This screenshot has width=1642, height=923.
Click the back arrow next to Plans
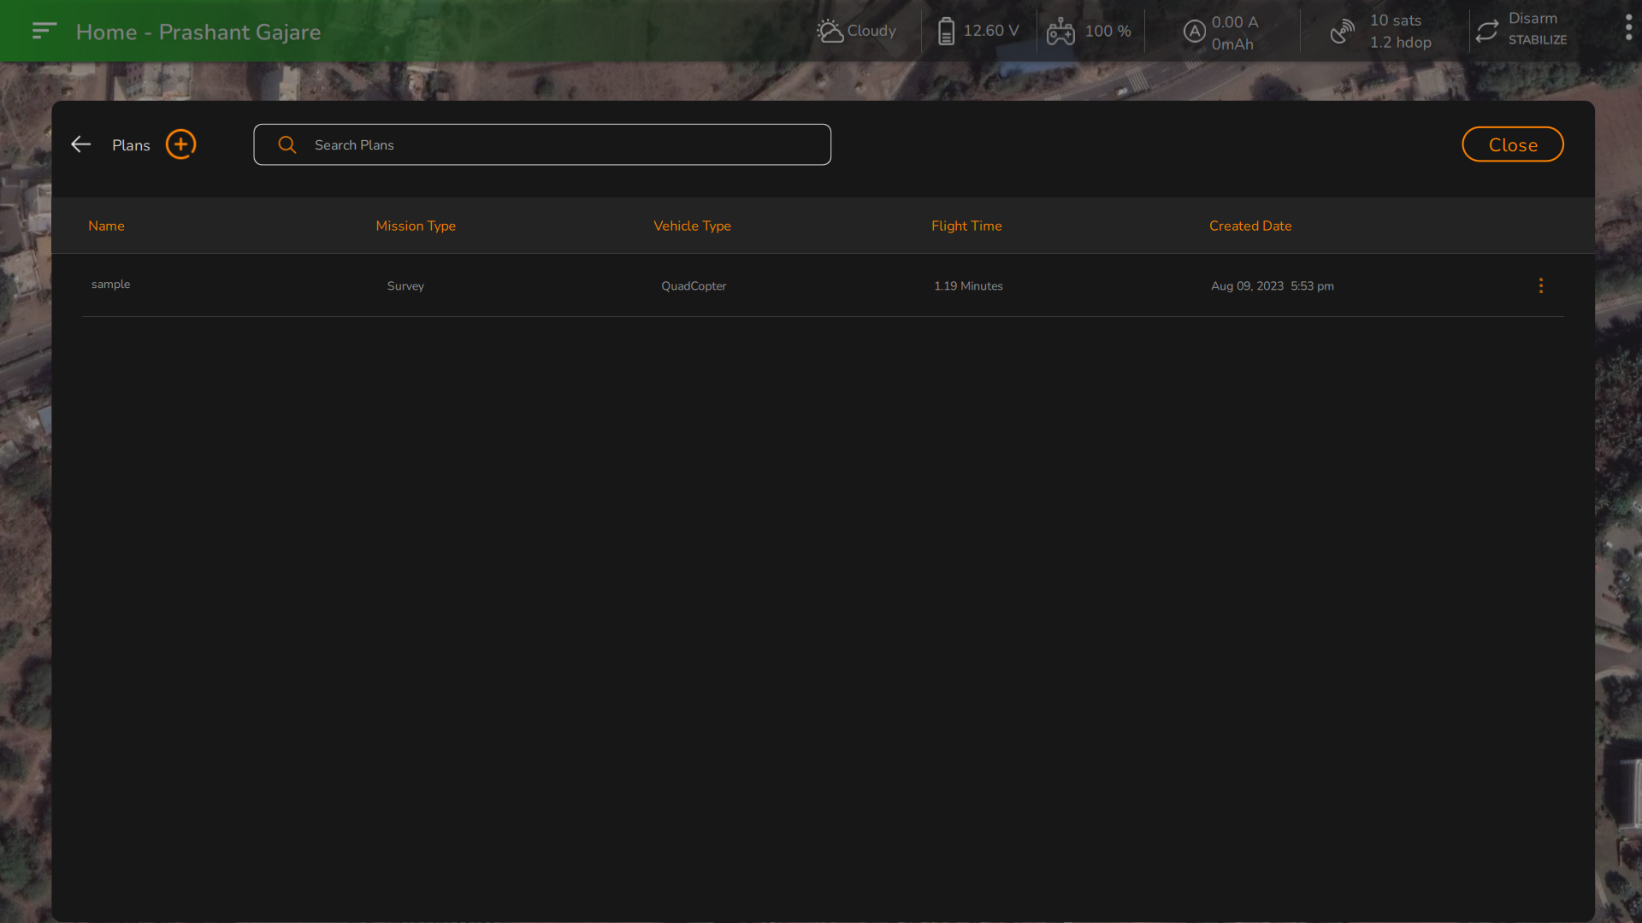tap(81, 144)
